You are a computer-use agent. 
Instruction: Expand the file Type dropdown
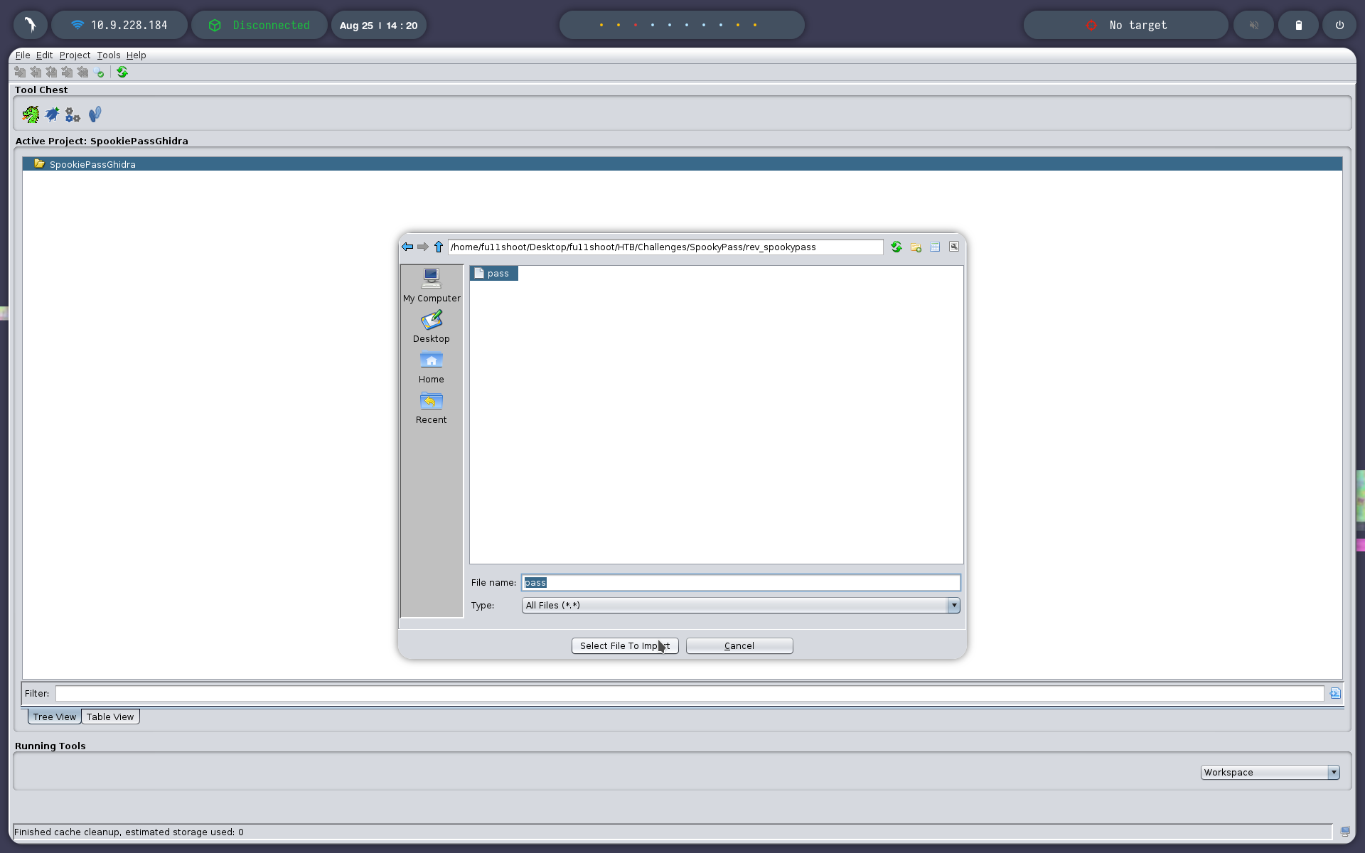tap(953, 605)
